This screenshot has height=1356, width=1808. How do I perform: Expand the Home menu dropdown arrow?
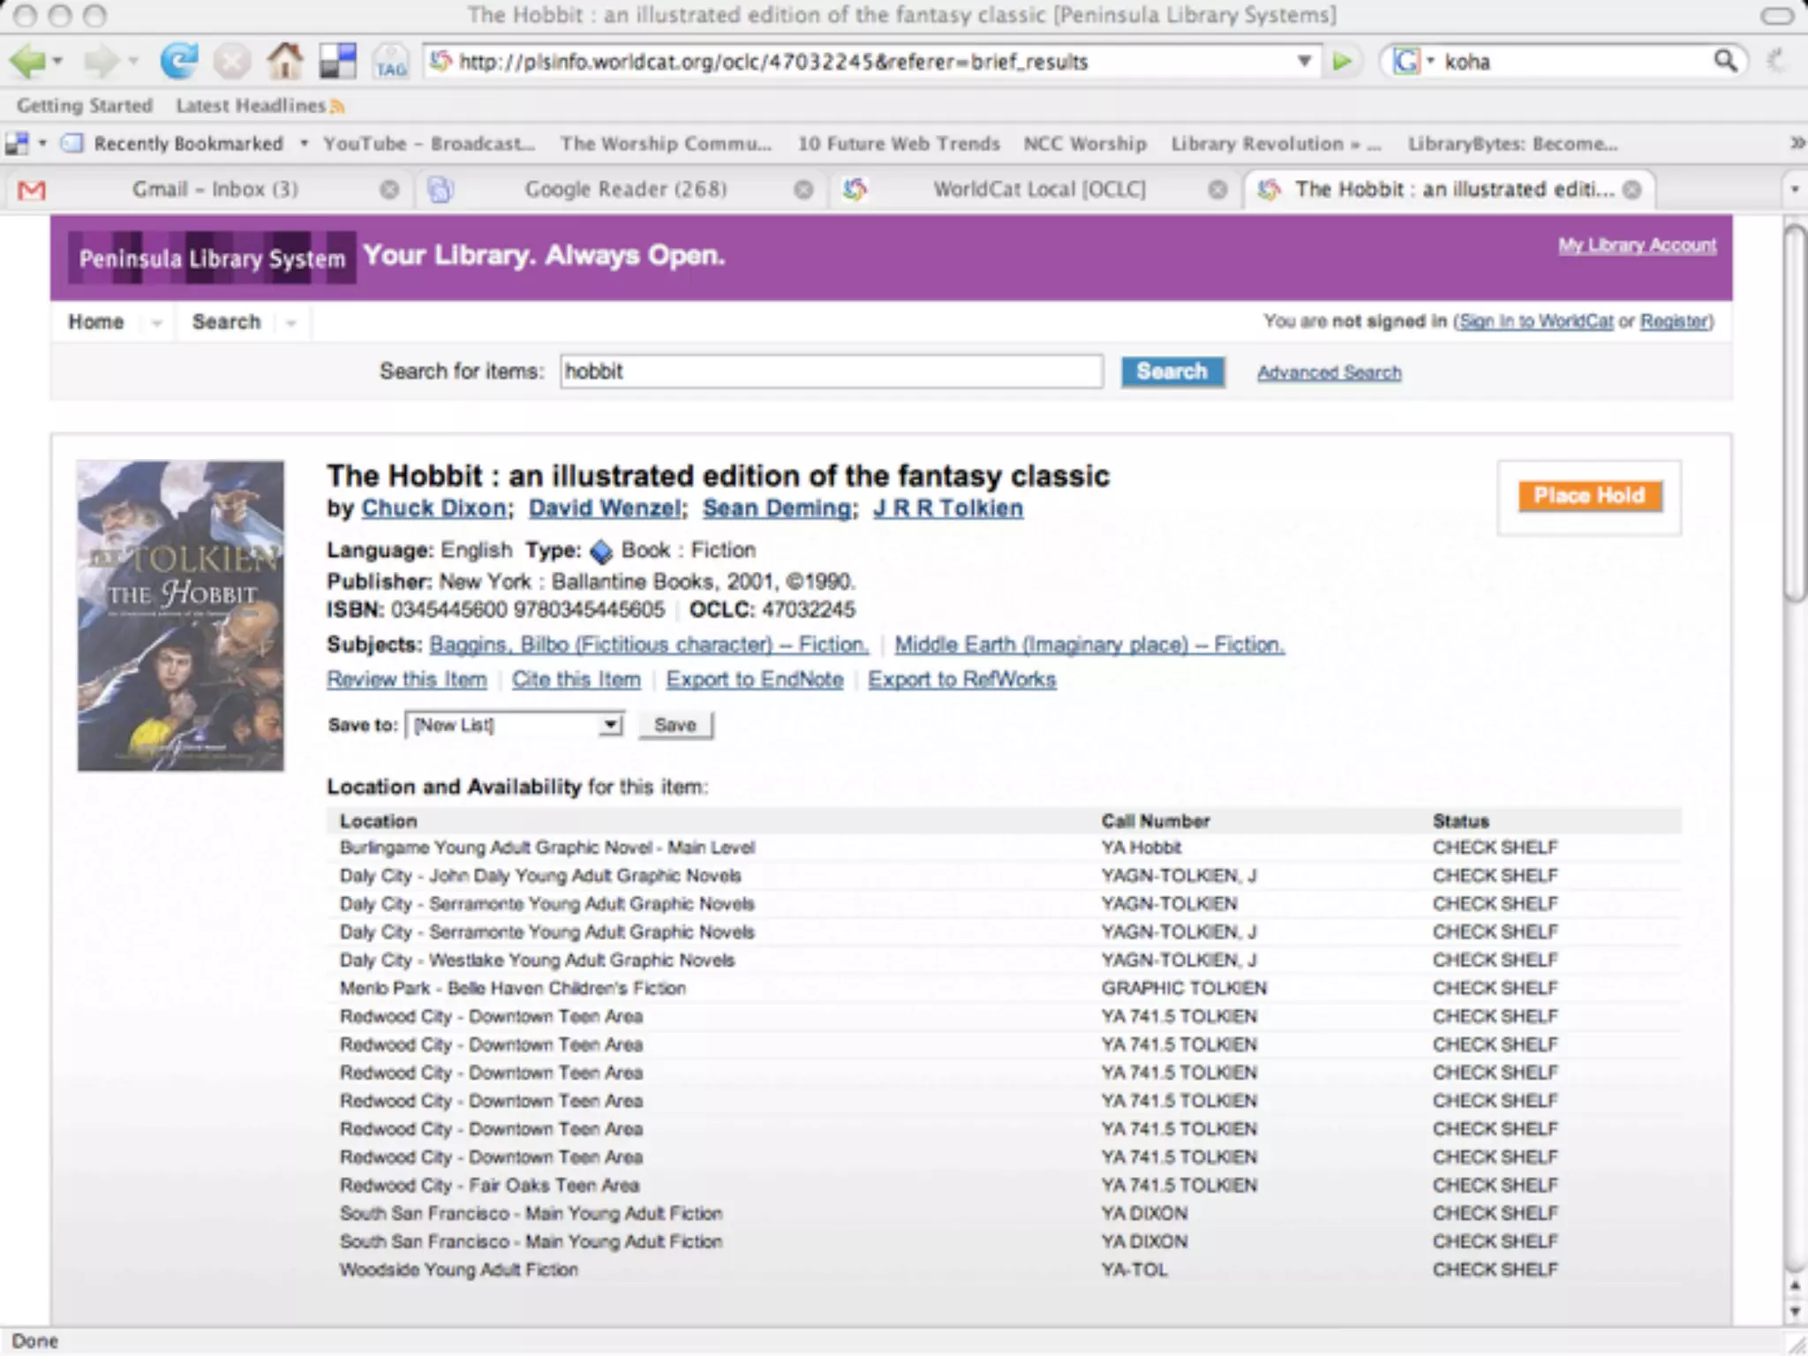click(156, 323)
